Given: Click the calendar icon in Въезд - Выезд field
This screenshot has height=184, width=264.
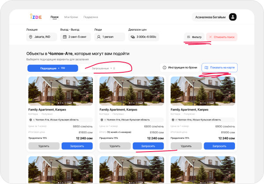Looking at the screenshot, I should 64,37.
